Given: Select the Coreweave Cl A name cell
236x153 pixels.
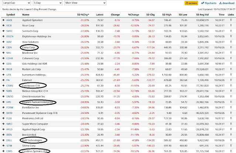Looking at the screenshot, I should pyautogui.click(x=31, y=85).
